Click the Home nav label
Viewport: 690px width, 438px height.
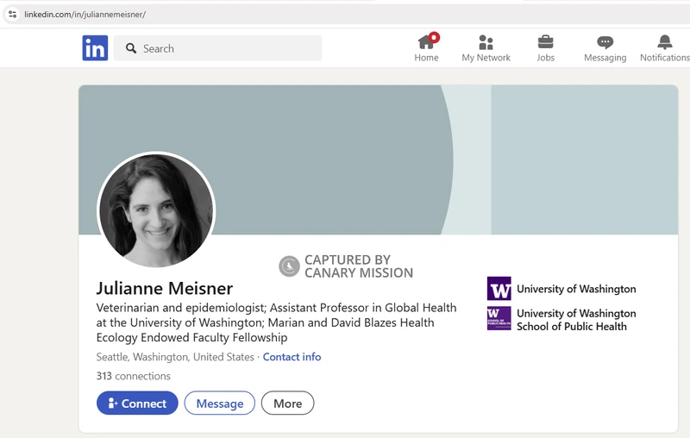pos(426,58)
